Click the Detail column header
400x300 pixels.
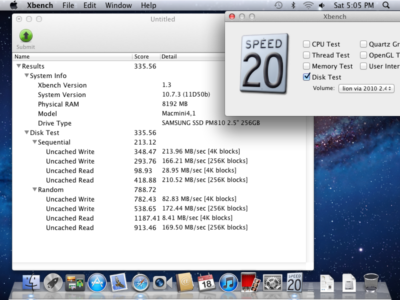click(x=193, y=56)
